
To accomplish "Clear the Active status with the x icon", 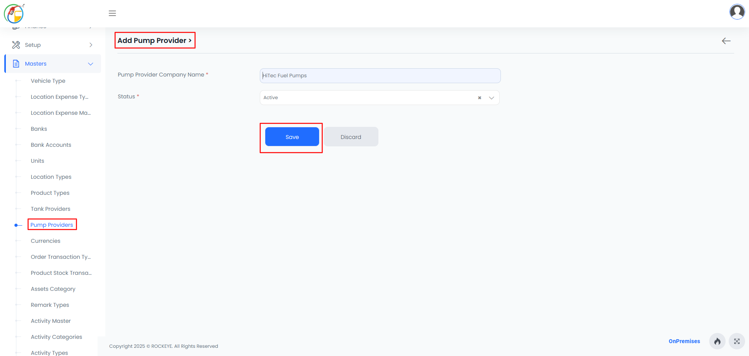I will tap(479, 98).
